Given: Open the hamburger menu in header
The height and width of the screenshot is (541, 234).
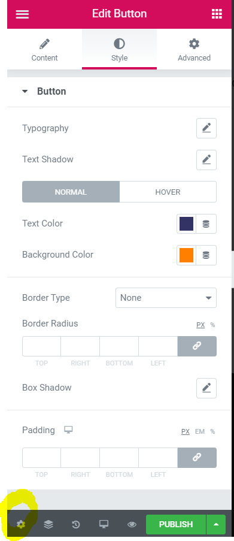Looking at the screenshot, I should tap(22, 14).
